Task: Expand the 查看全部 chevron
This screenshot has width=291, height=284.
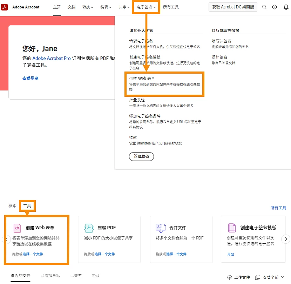Action: 283,277
